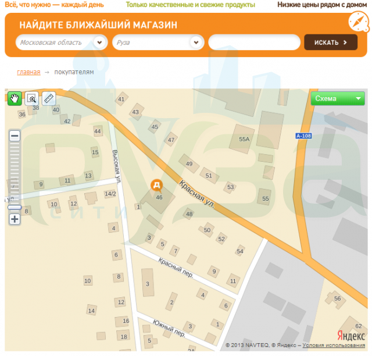Open the главная breadcrumb link
The height and width of the screenshot is (356, 372).
pos(28,72)
